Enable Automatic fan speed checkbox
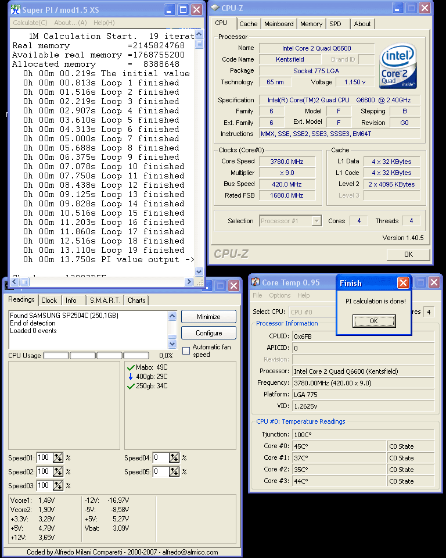 [186, 350]
